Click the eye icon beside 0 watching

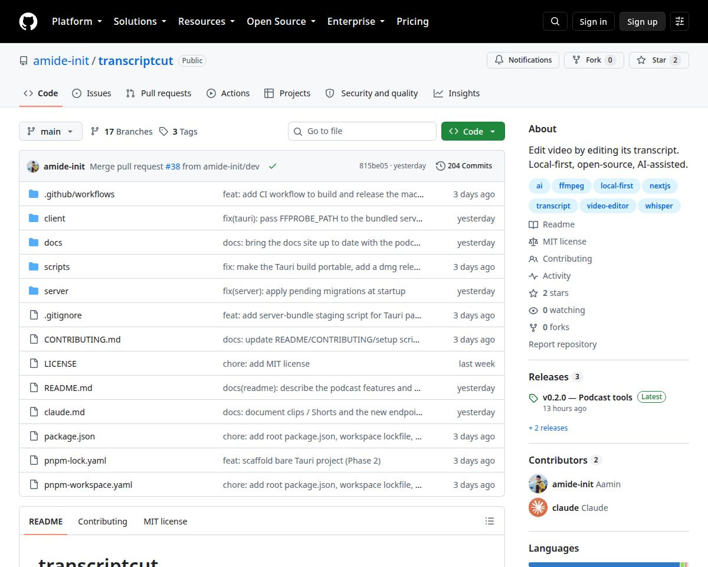[x=533, y=310]
